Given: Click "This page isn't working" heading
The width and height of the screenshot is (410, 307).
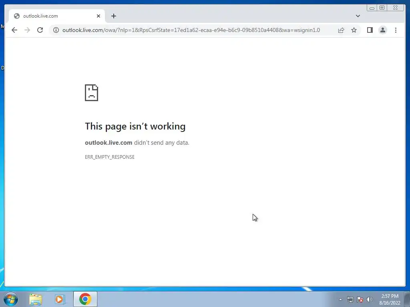Looking at the screenshot, I should pyautogui.click(x=135, y=126).
